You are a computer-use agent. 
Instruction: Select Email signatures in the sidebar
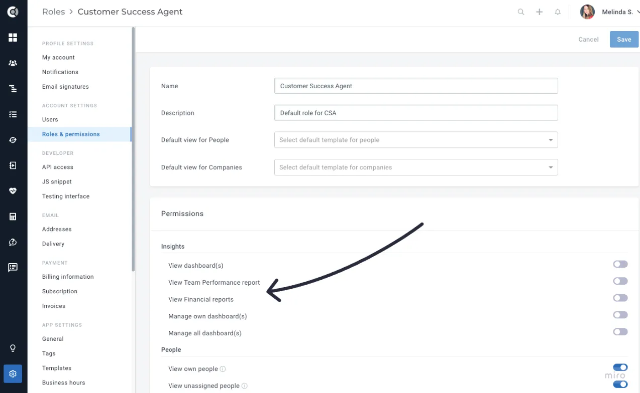tap(65, 87)
